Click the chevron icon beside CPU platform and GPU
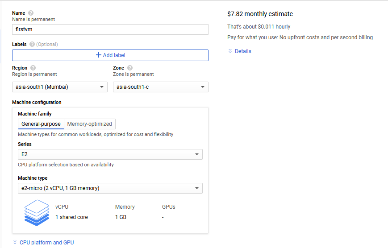The height and width of the screenshot is (248, 388). click(x=15, y=243)
